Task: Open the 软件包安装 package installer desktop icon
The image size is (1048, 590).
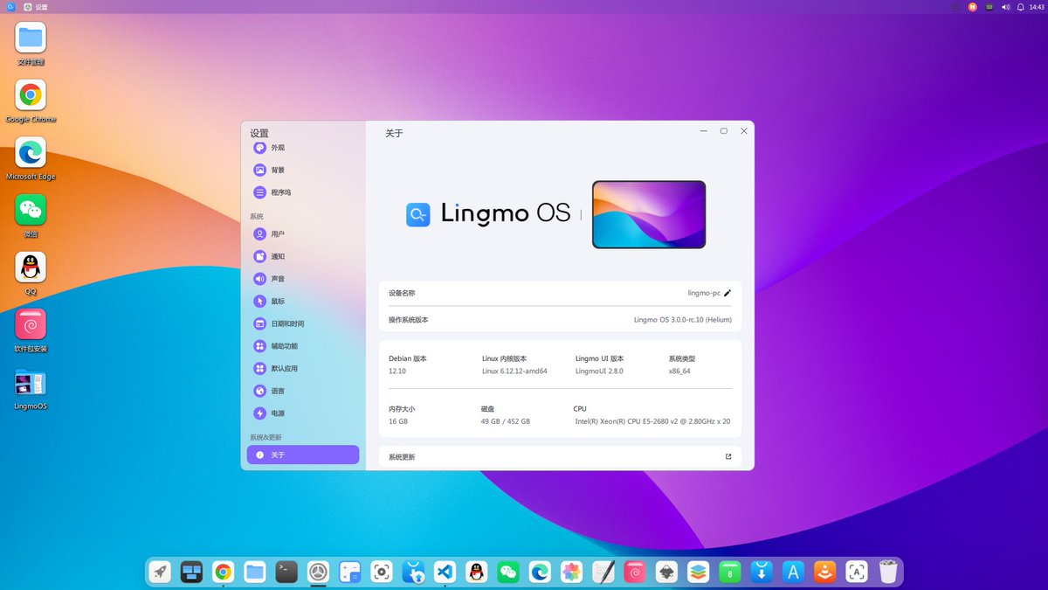Action: point(31,330)
